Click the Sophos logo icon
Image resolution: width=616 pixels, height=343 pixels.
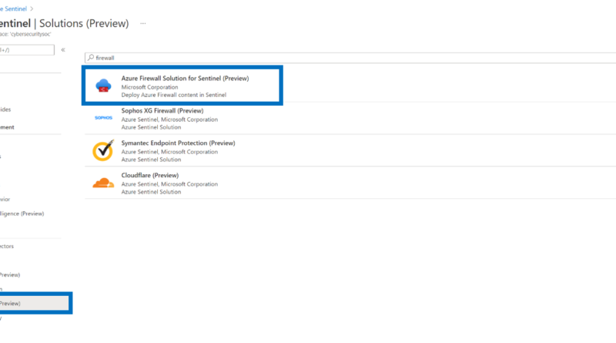[x=103, y=118]
